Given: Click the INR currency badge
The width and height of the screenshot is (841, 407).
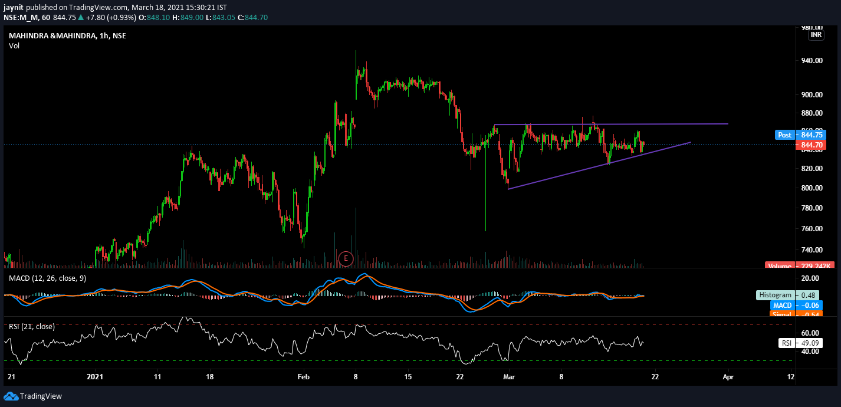Looking at the screenshot, I should pos(816,35).
